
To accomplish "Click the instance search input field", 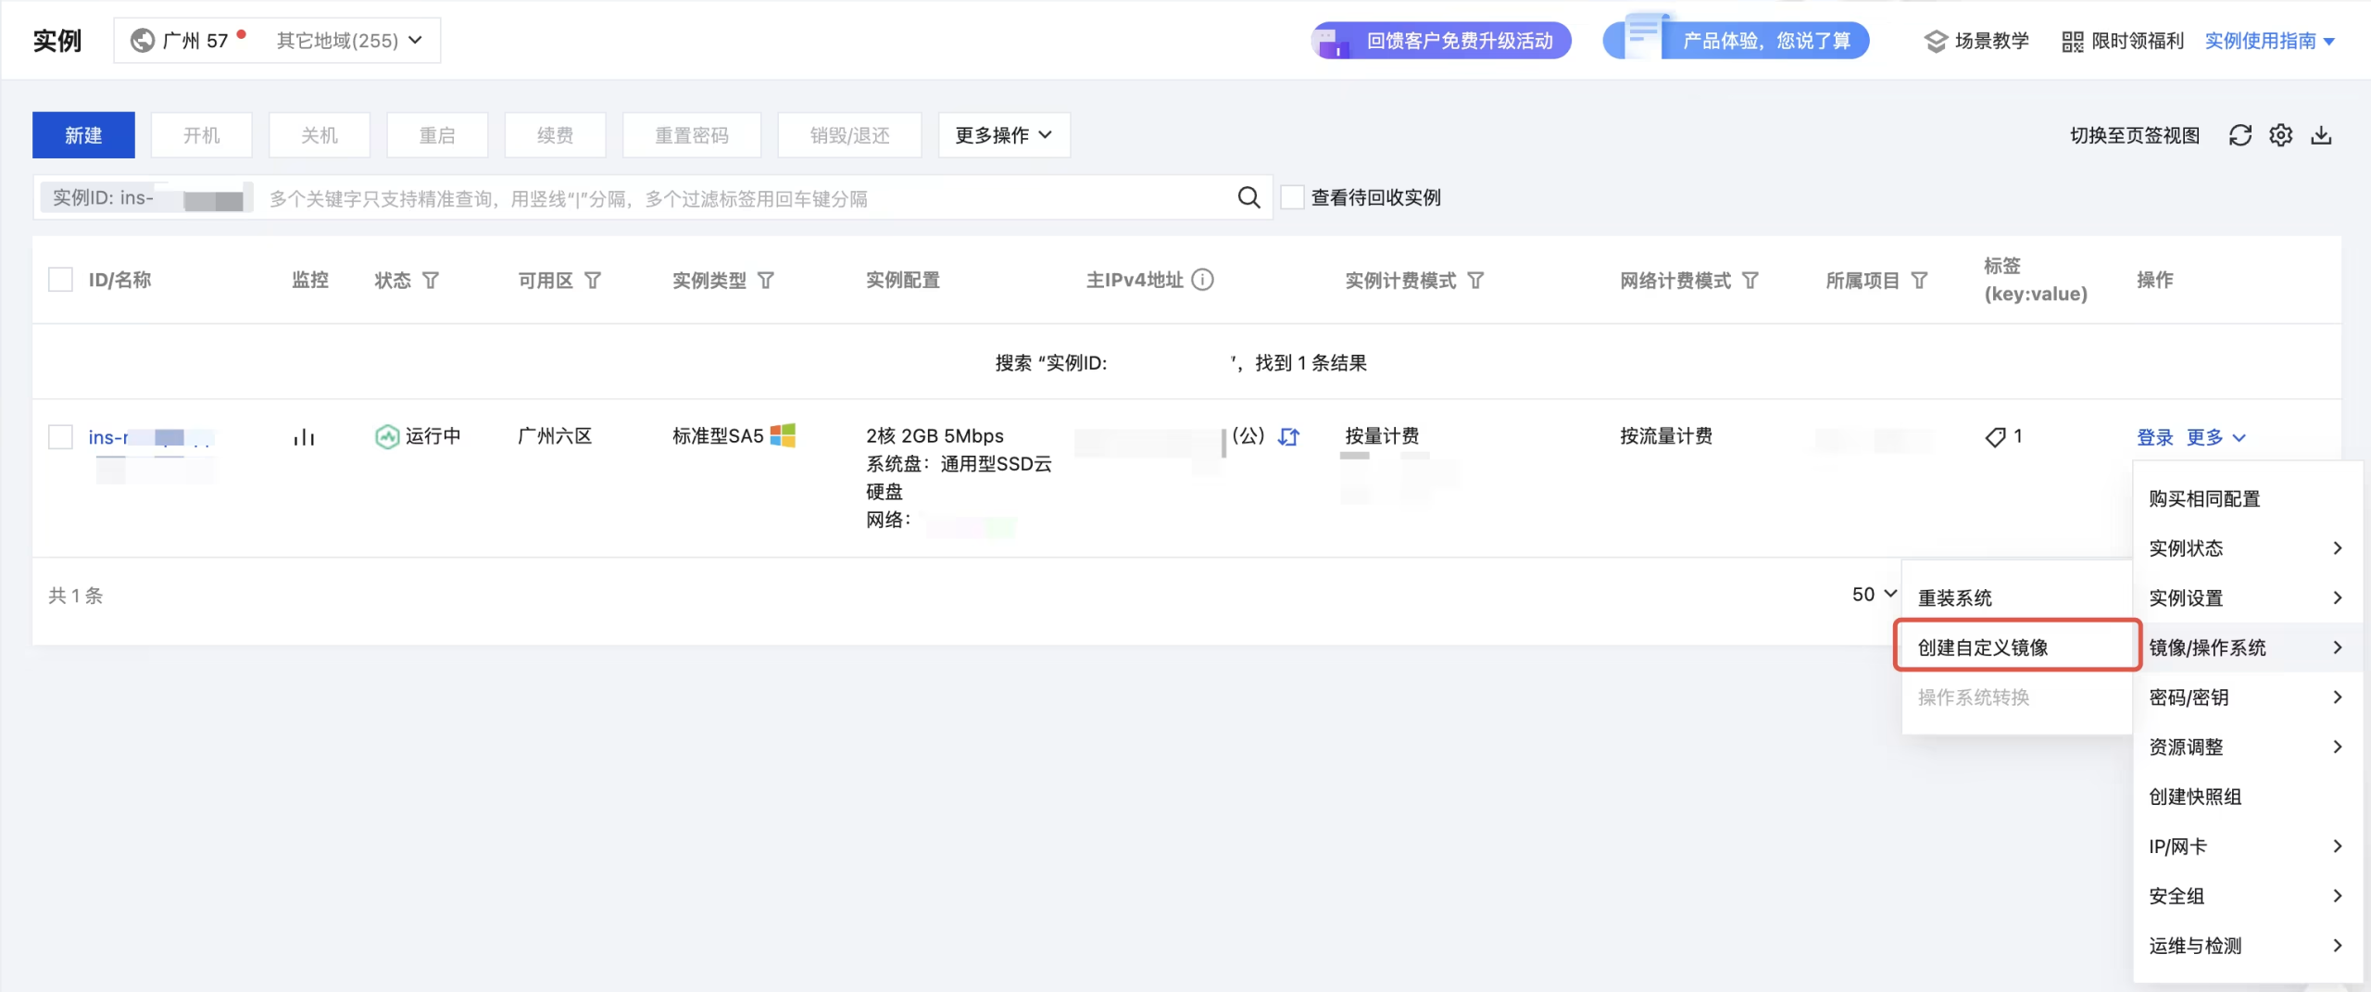I will click(x=741, y=198).
